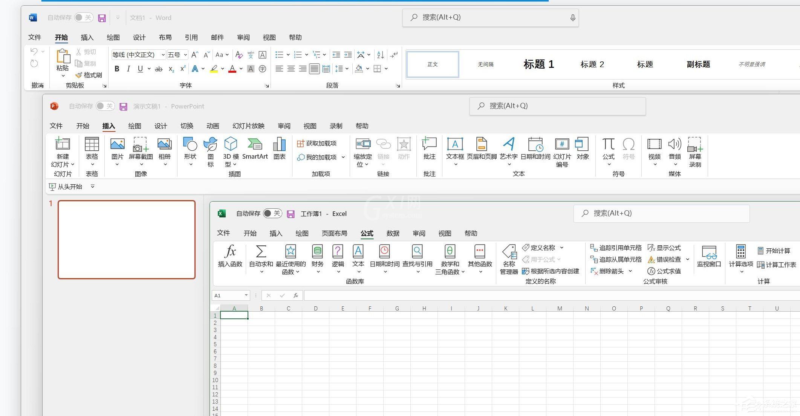Screen dimensions: 800x416
Task: Expand the 最近使用的函数 dropdown in Excel
Action: 290,259
